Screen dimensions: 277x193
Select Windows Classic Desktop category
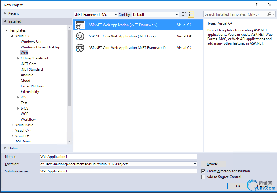[x=40, y=47]
